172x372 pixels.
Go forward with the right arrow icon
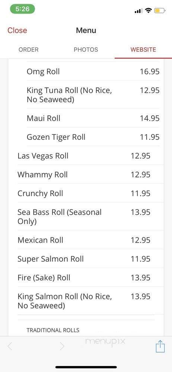62,346
